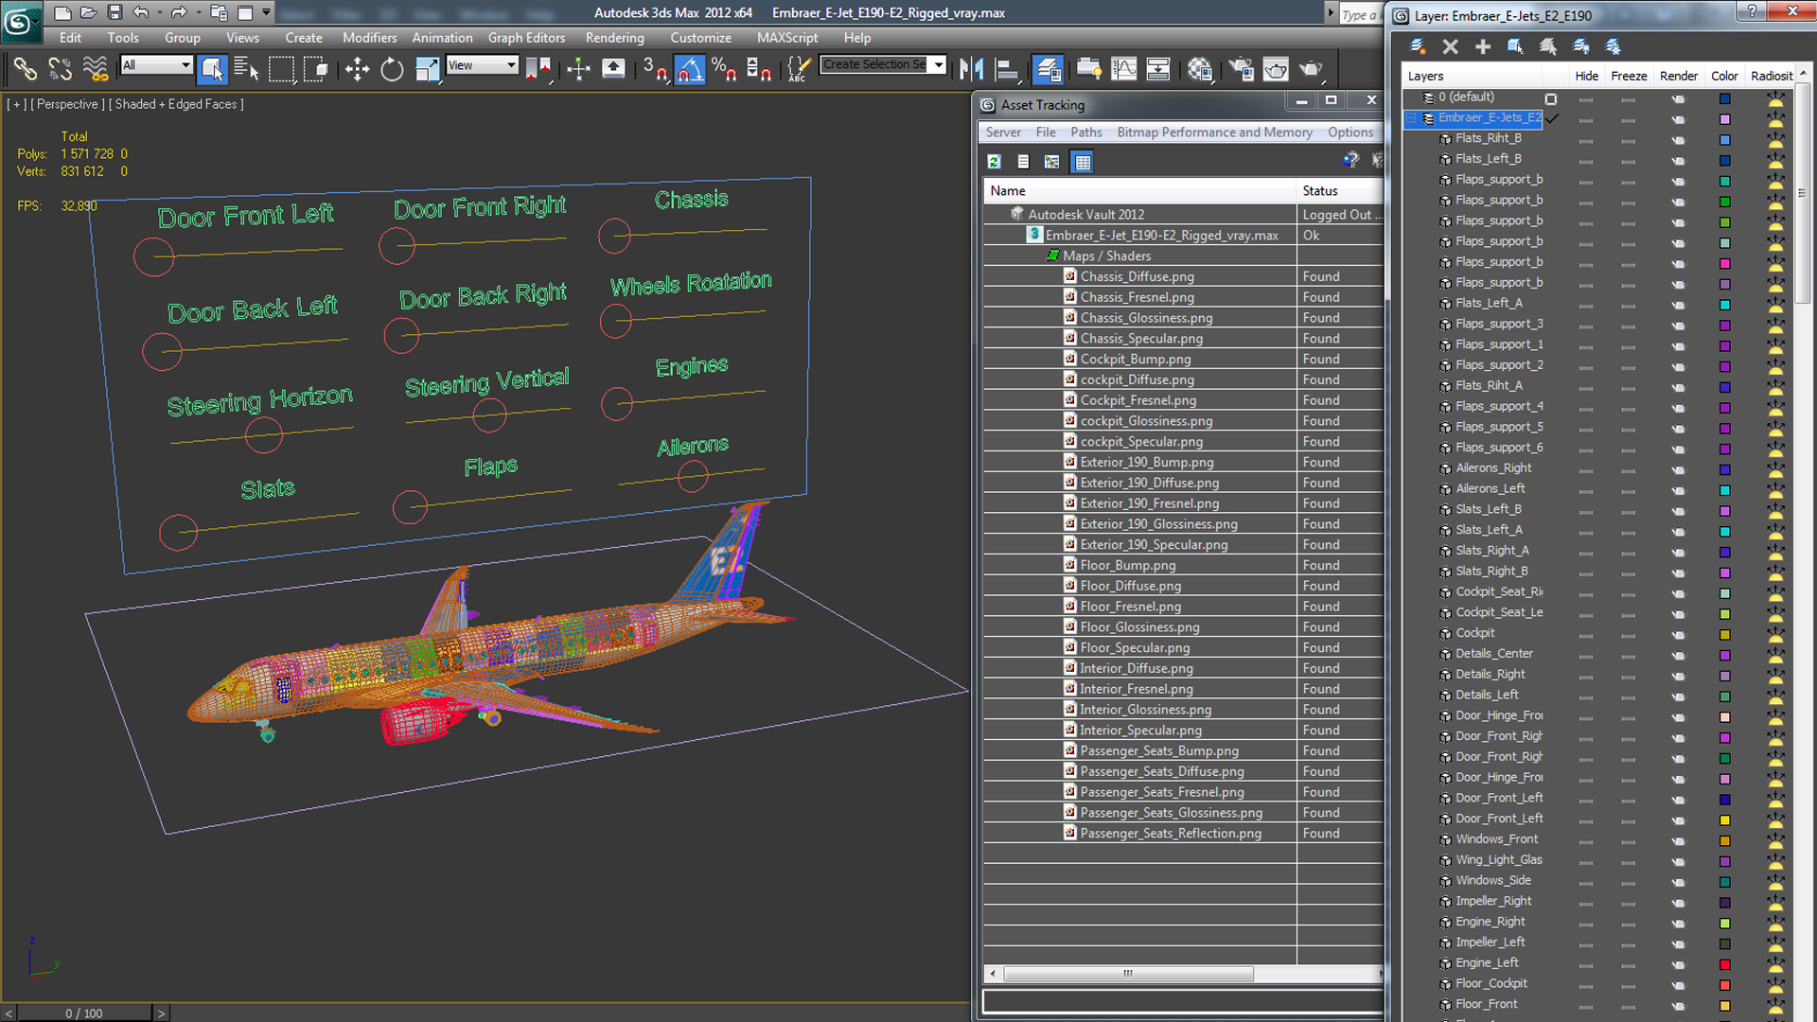Click the Create New Layer icon

pos(1417,46)
